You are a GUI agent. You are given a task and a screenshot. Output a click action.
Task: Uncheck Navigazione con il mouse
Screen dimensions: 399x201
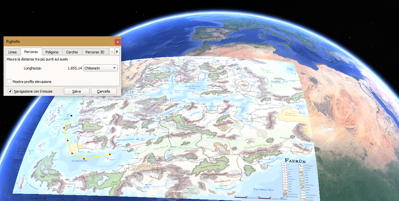pyautogui.click(x=10, y=91)
